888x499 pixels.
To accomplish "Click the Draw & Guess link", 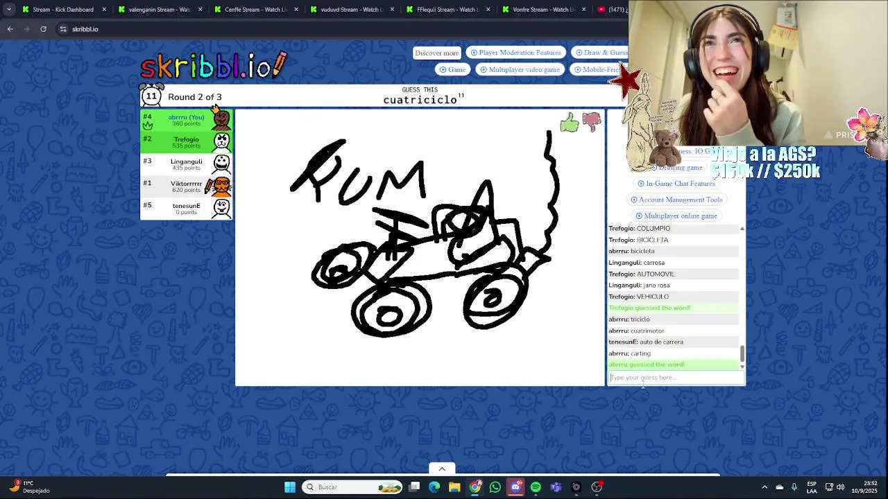I will [601, 53].
